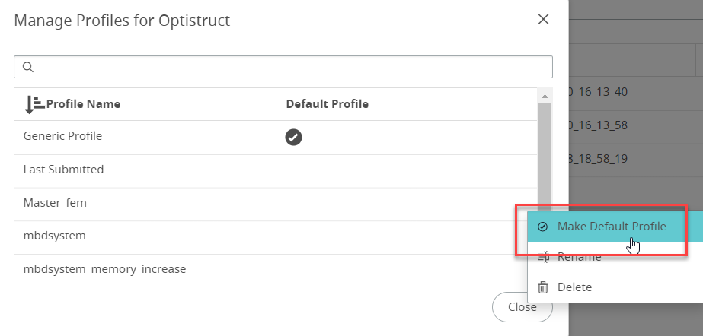Focus the profile search field
Screen dimensions: 703x336
tap(289, 67)
